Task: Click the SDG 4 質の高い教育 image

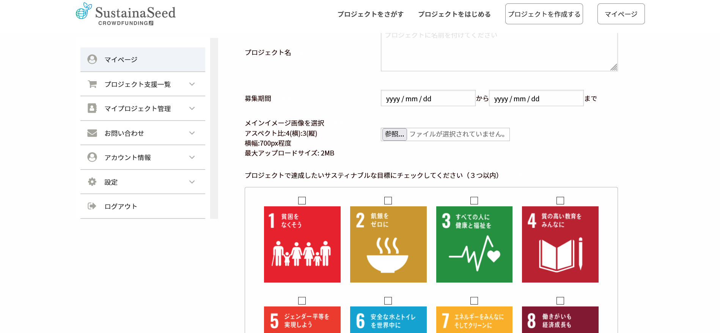Action: pos(560,244)
